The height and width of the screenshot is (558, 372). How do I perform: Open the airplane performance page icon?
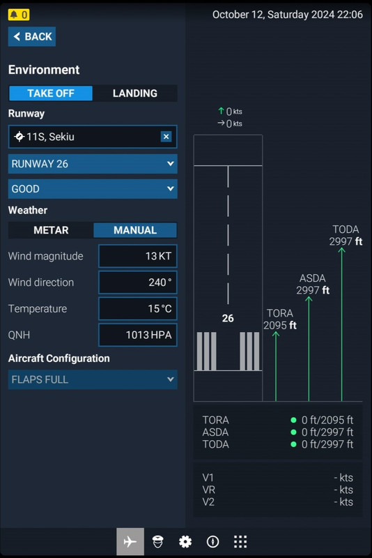tap(130, 542)
